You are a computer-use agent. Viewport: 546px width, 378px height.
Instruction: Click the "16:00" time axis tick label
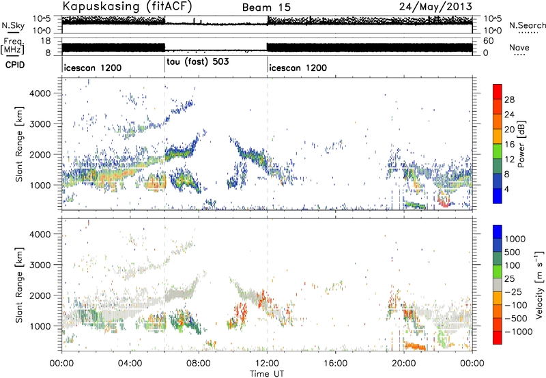[x=335, y=364]
